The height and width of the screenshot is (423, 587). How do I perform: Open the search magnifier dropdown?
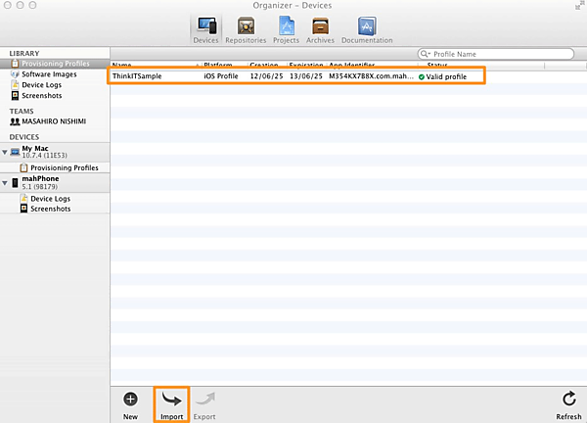tap(425, 53)
